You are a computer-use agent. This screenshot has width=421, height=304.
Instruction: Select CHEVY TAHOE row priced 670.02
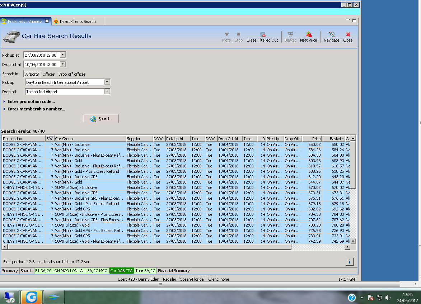(x=176, y=187)
